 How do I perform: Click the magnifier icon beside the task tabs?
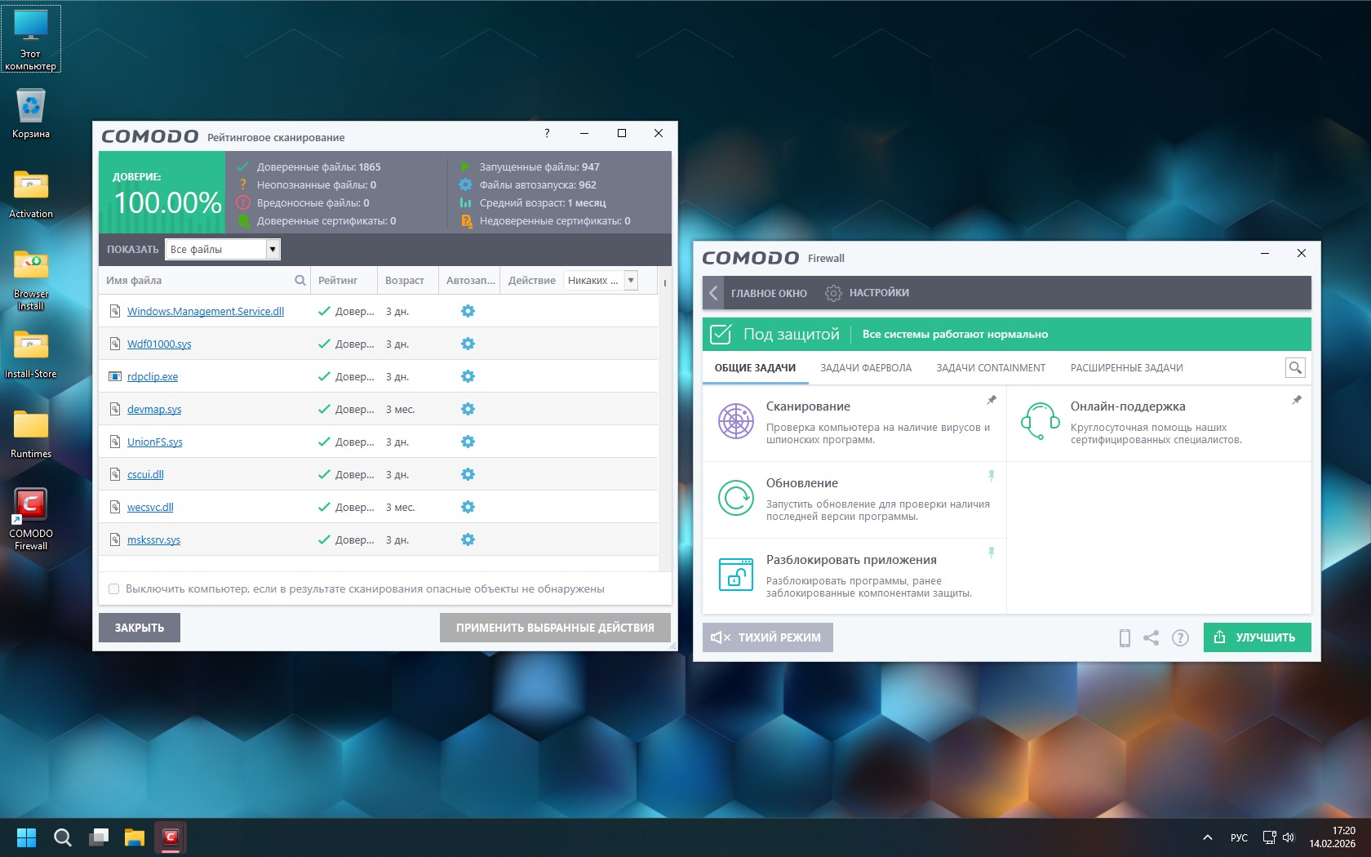pos(1294,368)
